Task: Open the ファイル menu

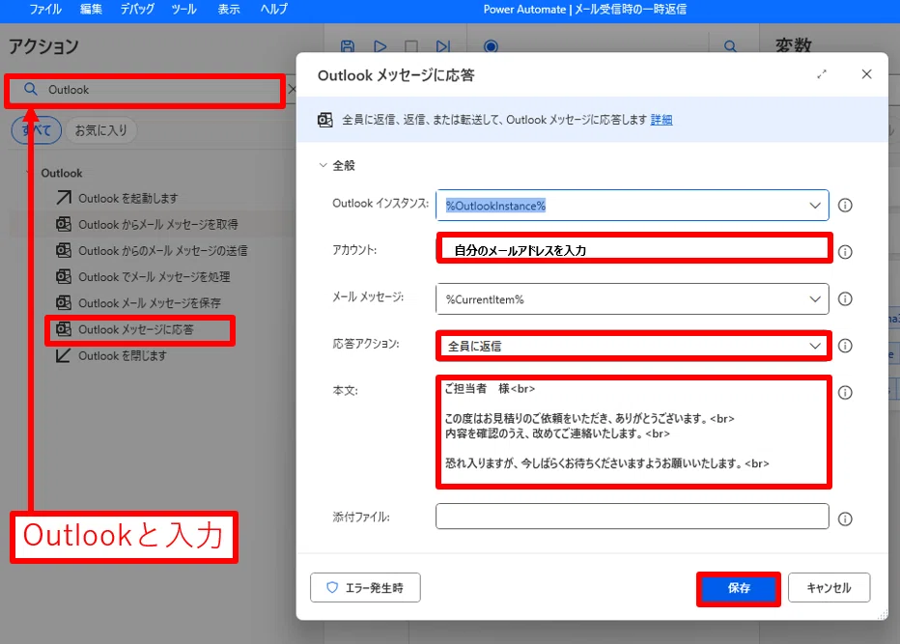Action: pyautogui.click(x=45, y=10)
